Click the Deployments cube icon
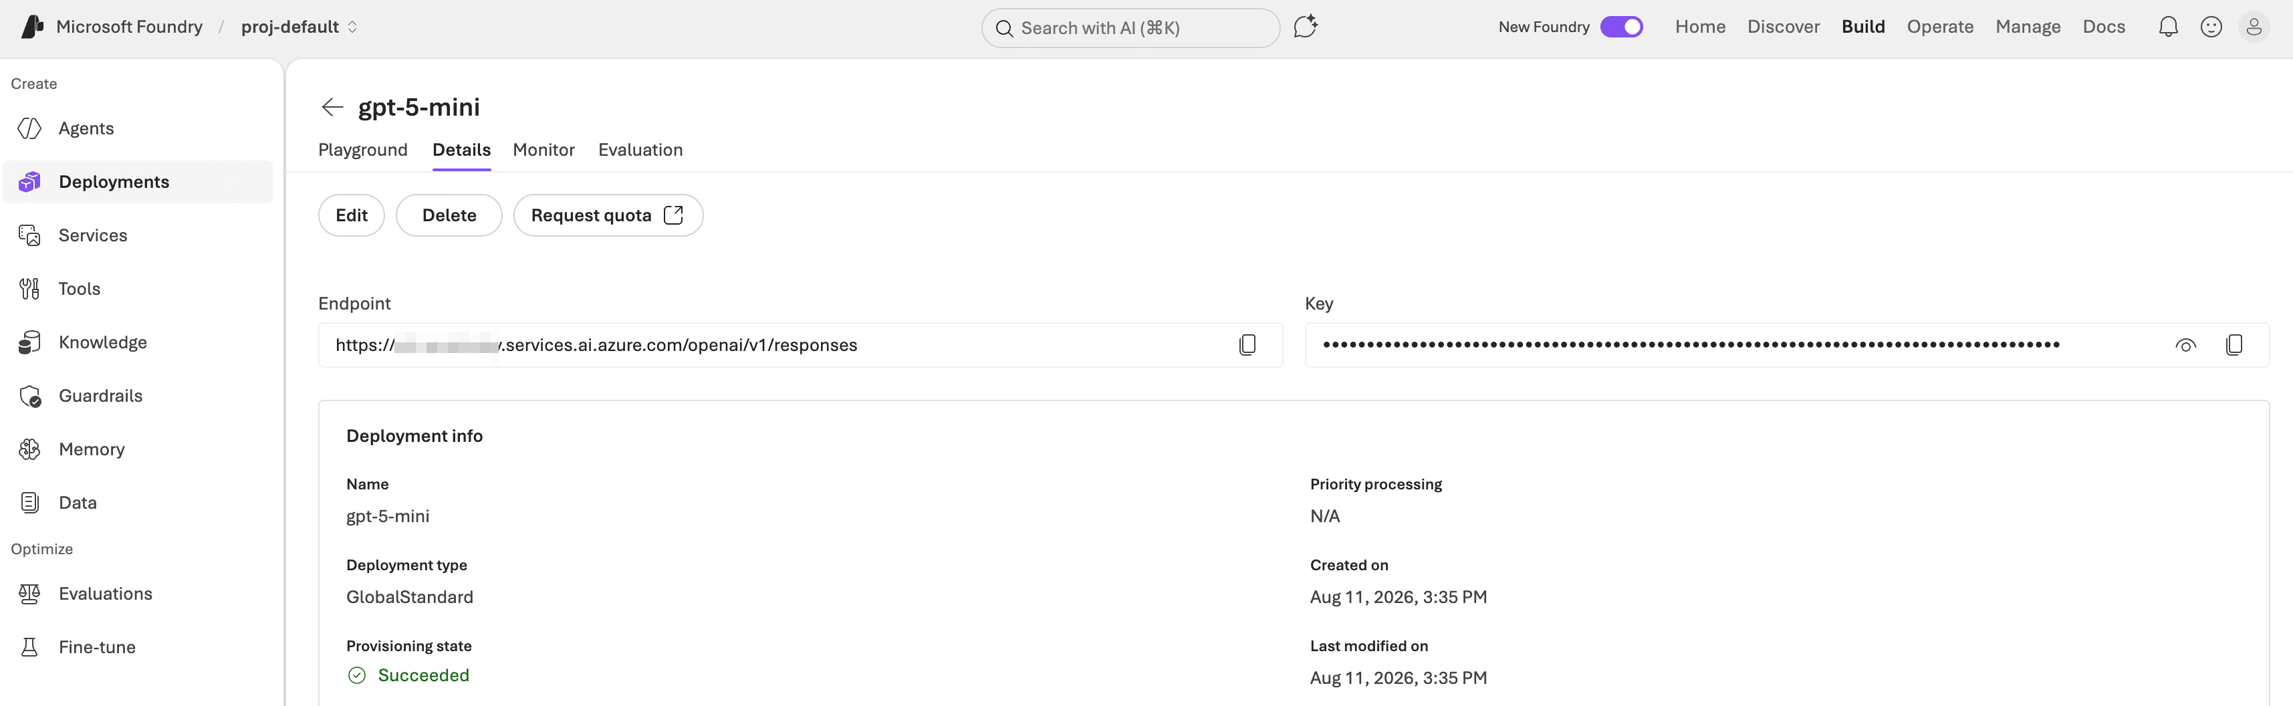2293x706 pixels. tap(29, 182)
